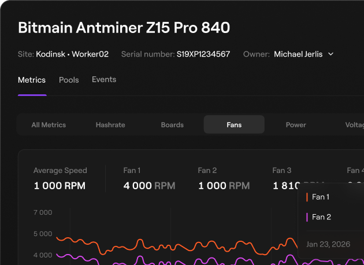This screenshot has height=265, width=364.
Task: Click Fan 2 label in tooltip
Action: click(321, 217)
